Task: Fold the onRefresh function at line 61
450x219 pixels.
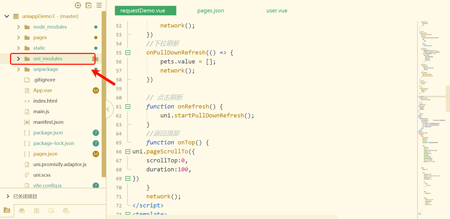Action: click(x=128, y=107)
